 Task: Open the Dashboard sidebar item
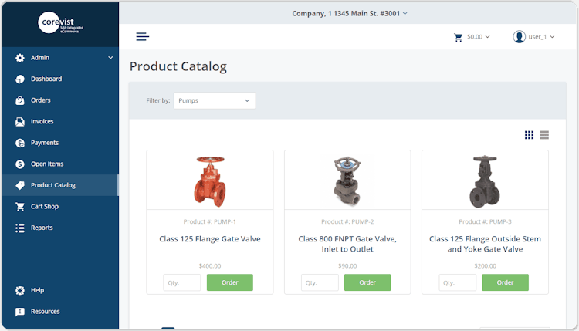pyautogui.click(x=46, y=79)
